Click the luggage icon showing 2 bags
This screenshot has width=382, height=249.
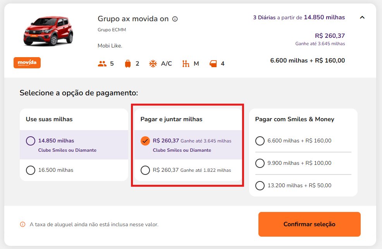(128, 64)
